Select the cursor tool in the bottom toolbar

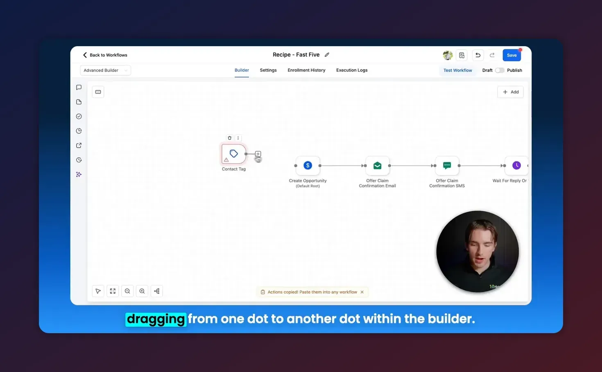(x=98, y=291)
